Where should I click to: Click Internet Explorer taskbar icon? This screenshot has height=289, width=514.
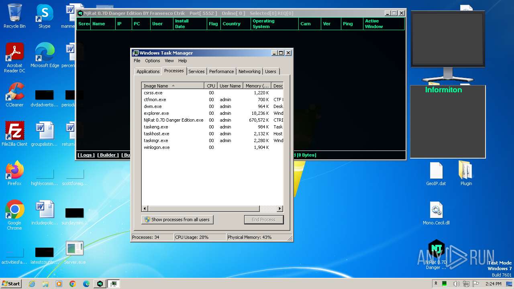pyautogui.click(x=32, y=284)
